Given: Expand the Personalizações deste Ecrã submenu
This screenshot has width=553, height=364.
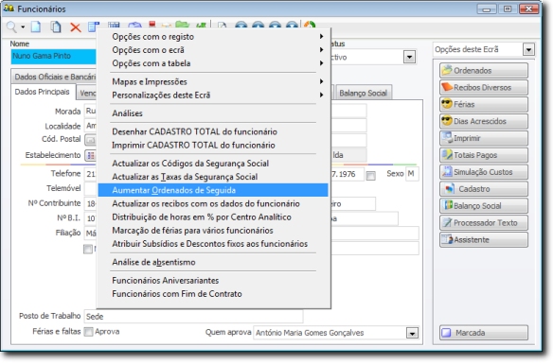Looking at the screenshot, I should tap(213, 95).
